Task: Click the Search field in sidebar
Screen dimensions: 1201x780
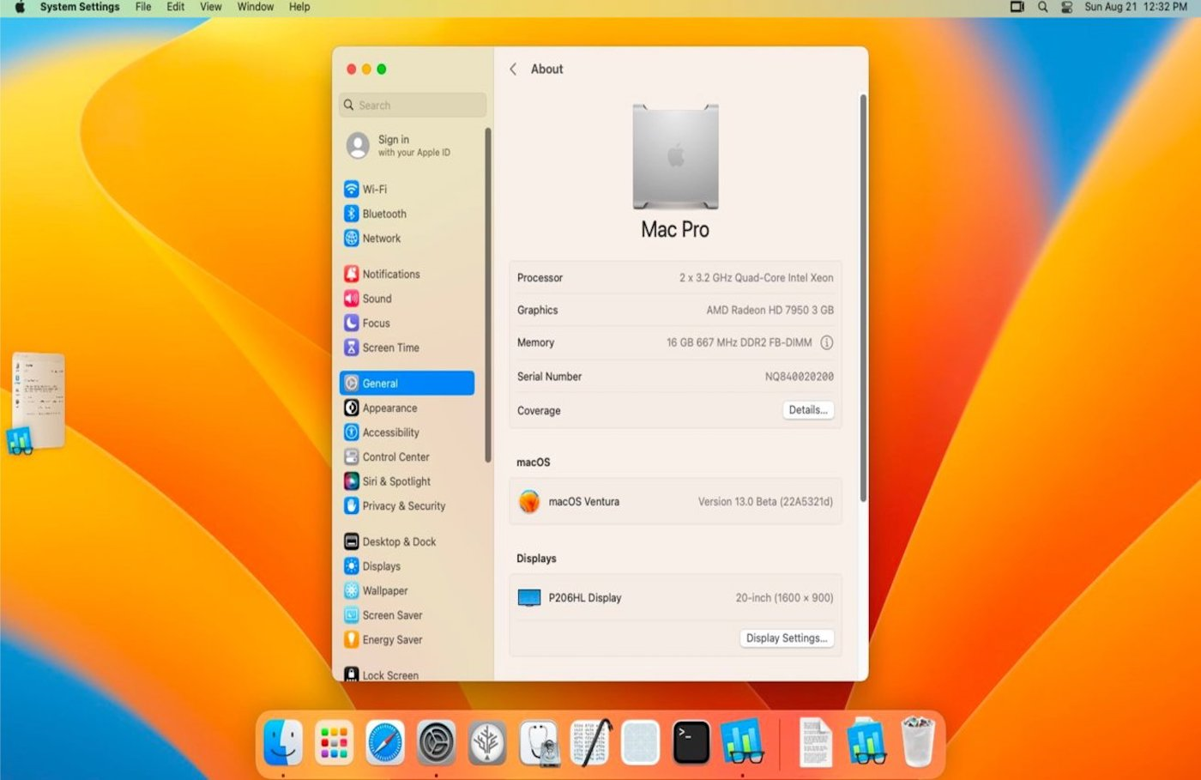Action: tap(413, 105)
